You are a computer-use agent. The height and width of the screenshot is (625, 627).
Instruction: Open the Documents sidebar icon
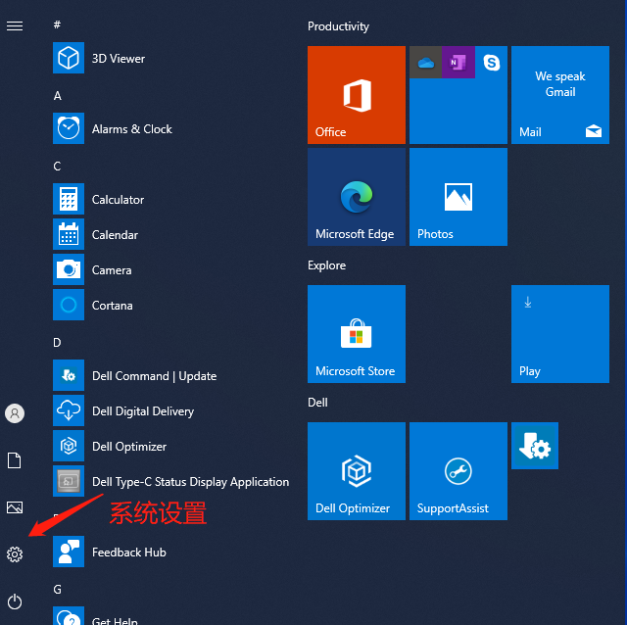click(15, 460)
